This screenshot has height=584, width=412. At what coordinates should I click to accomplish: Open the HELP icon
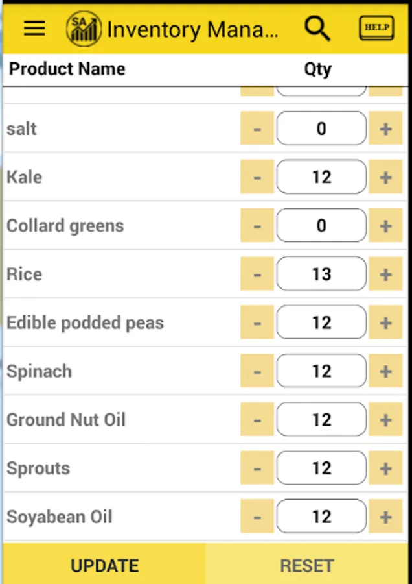coord(376,28)
